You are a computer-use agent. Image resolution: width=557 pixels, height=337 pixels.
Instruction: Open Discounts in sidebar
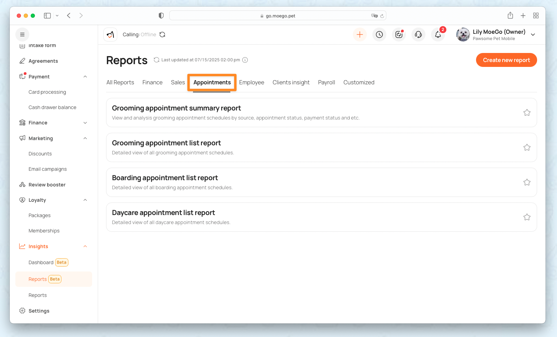[40, 154]
